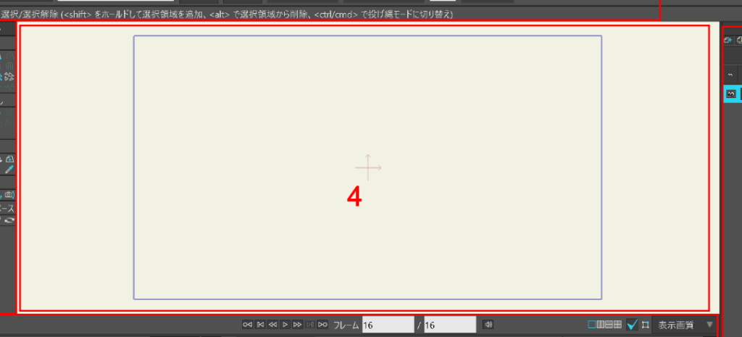Open the 表示画質 dropdown
742x337 pixels.
click(684, 325)
